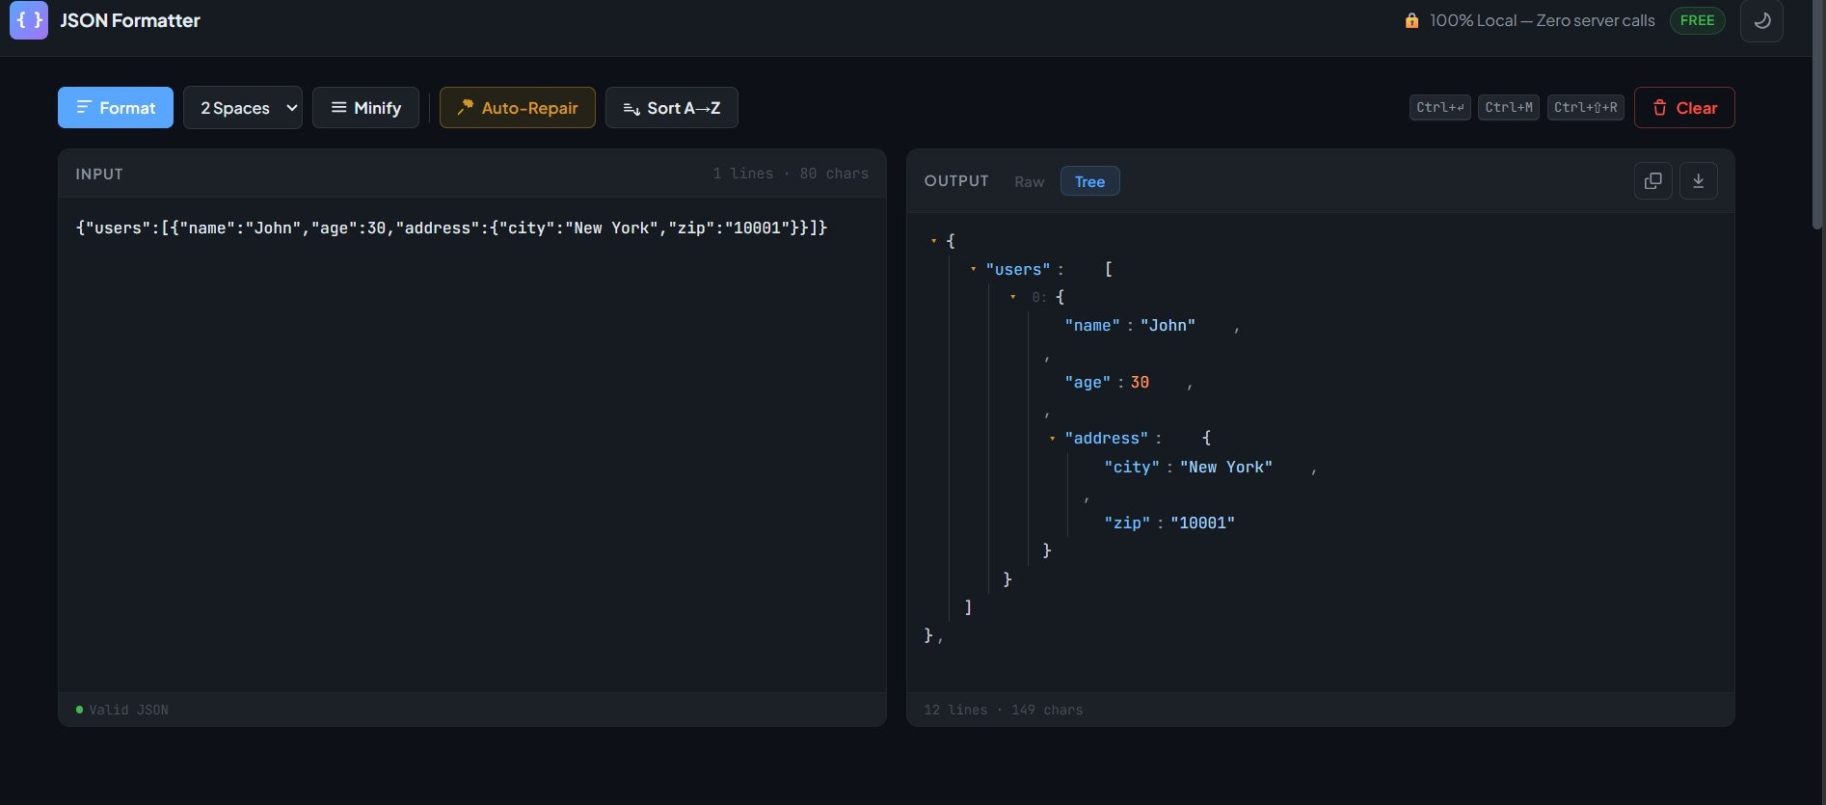This screenshot has width=1826, height=805.
Task: Click the download output icon
Action: [1698, 181]
